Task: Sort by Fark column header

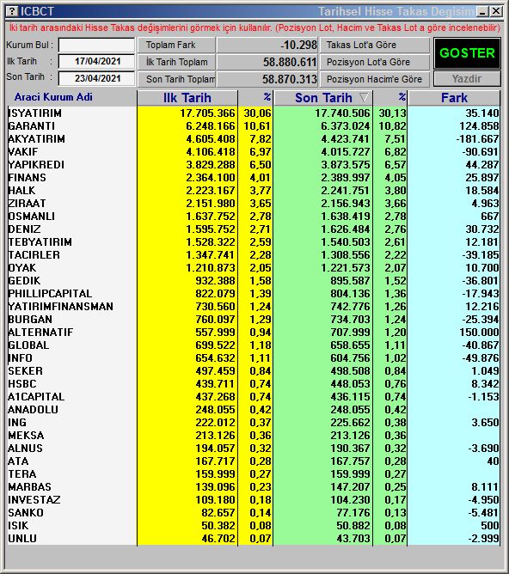Action: [454, 98]
